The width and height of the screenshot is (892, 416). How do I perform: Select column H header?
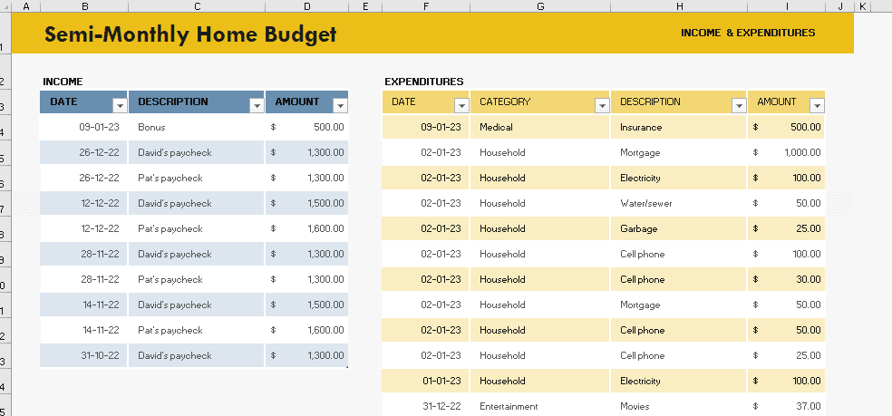[x=679, y=6]
